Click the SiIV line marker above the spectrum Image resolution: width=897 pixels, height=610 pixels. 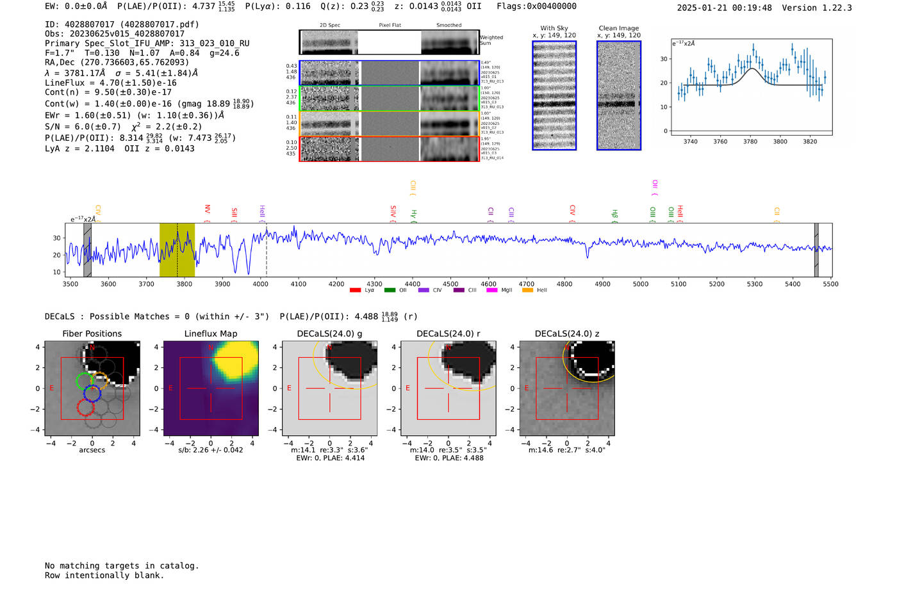pos(393,213)
